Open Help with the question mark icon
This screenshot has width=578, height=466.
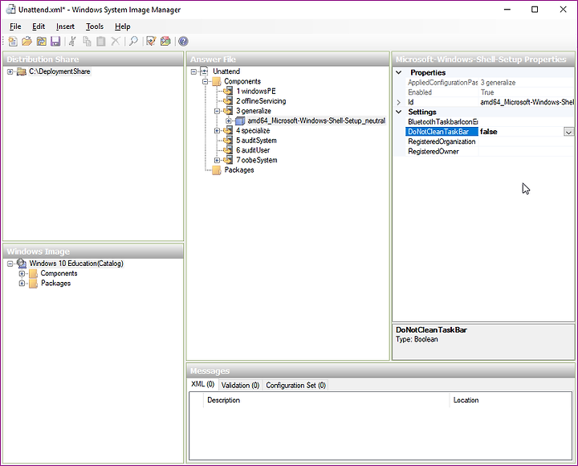click(x=183, y=41)
